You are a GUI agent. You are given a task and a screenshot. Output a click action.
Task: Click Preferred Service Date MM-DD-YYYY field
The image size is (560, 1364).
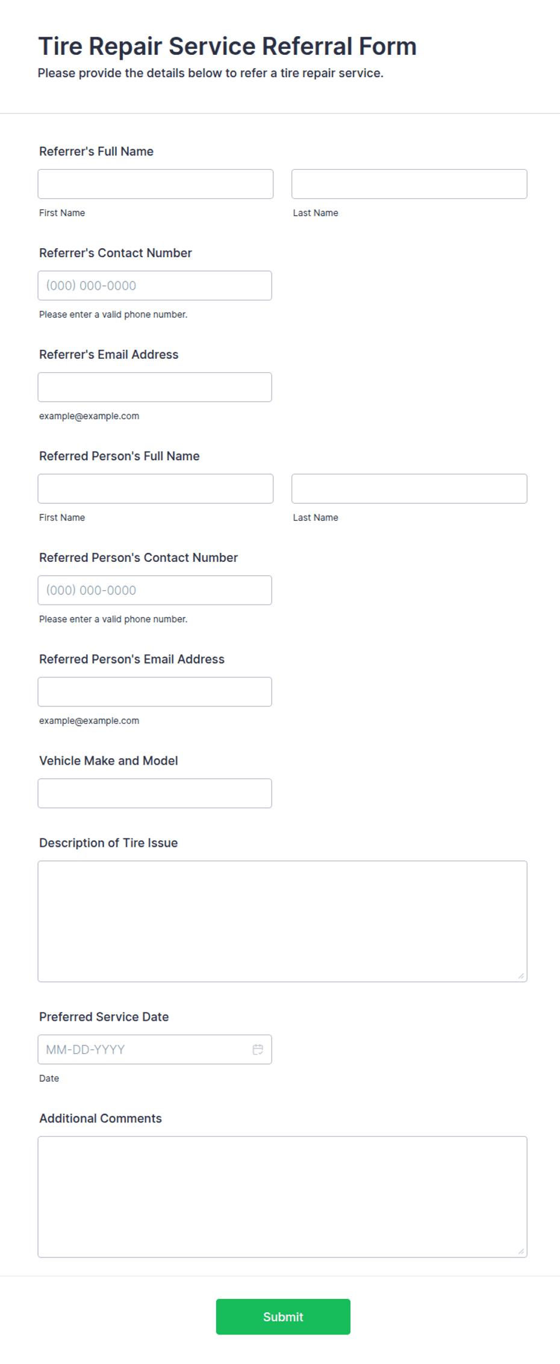click(x=155, y=1049)
